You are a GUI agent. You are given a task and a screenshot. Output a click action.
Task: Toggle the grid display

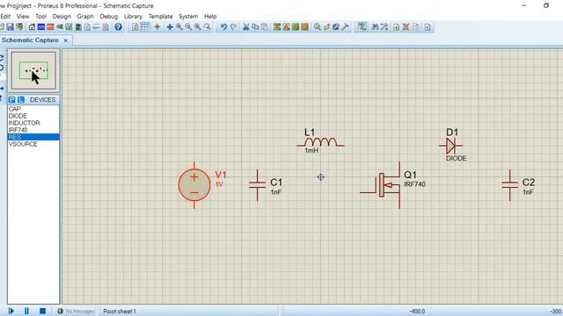(x=144, y=27)
